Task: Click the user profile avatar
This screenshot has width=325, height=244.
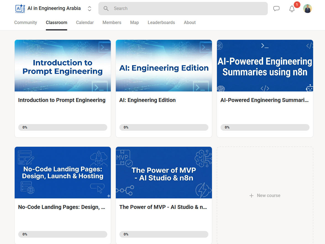Action: pyautogui.click(x=307, y=9)
